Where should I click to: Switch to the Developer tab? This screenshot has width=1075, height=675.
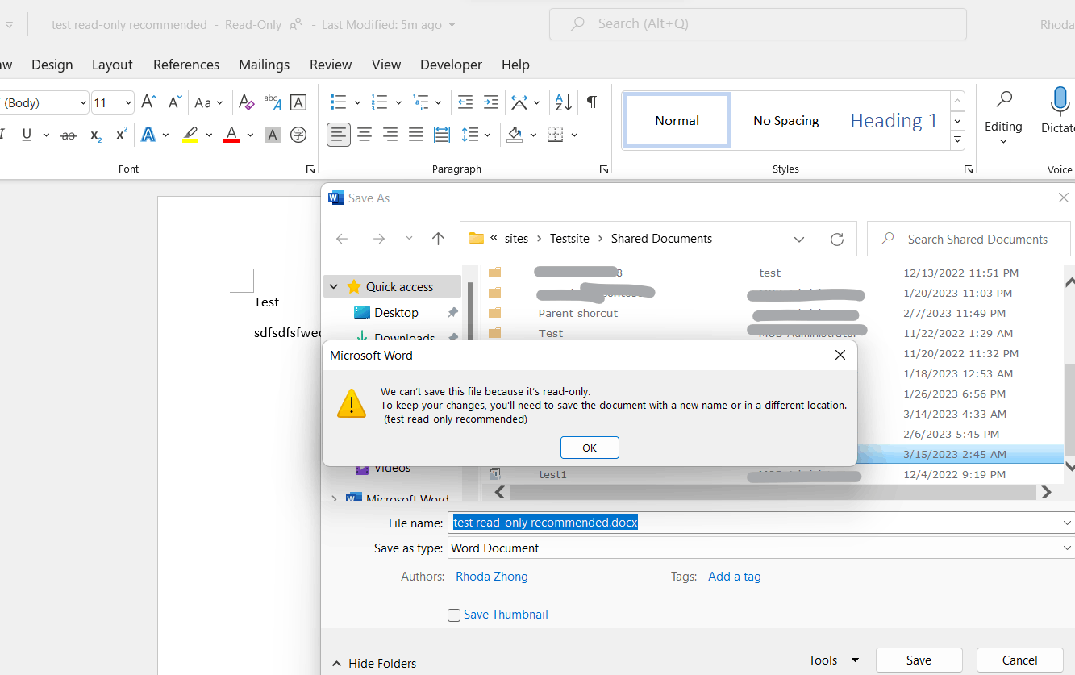coord(451,65)
